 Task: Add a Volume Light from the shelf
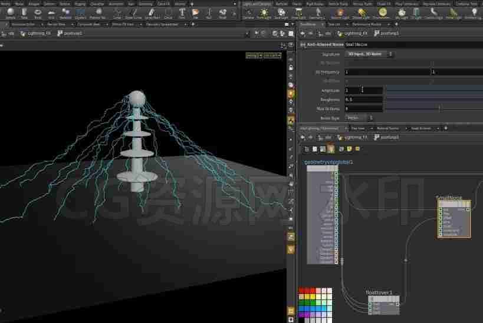point(340,13)
